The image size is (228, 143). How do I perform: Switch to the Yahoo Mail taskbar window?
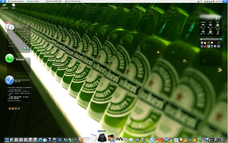[16, 1]
